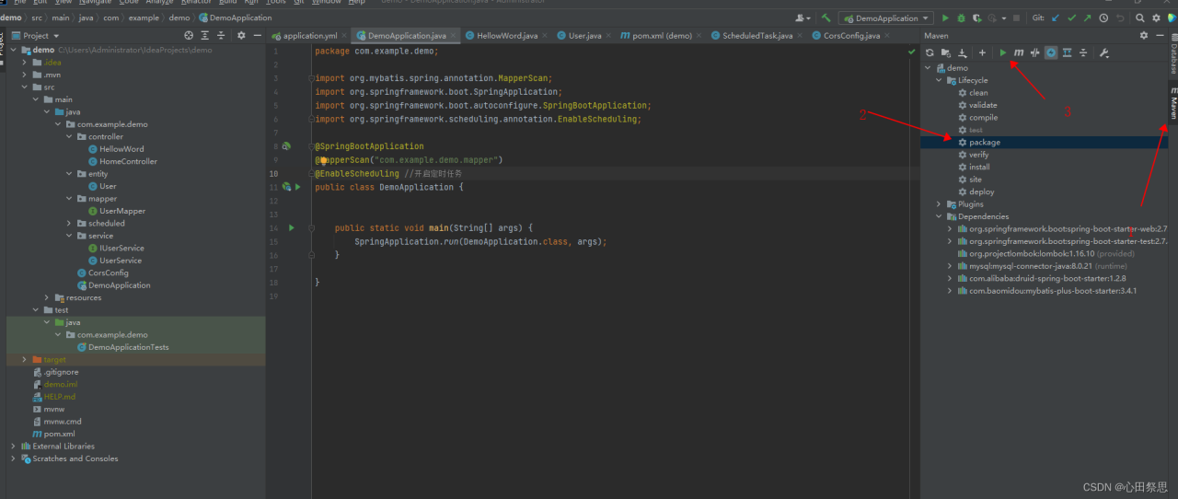Toggle Maven Skip Tests mode button
This screenshot has height=499, width=1178.
[x=1050, y=53]
